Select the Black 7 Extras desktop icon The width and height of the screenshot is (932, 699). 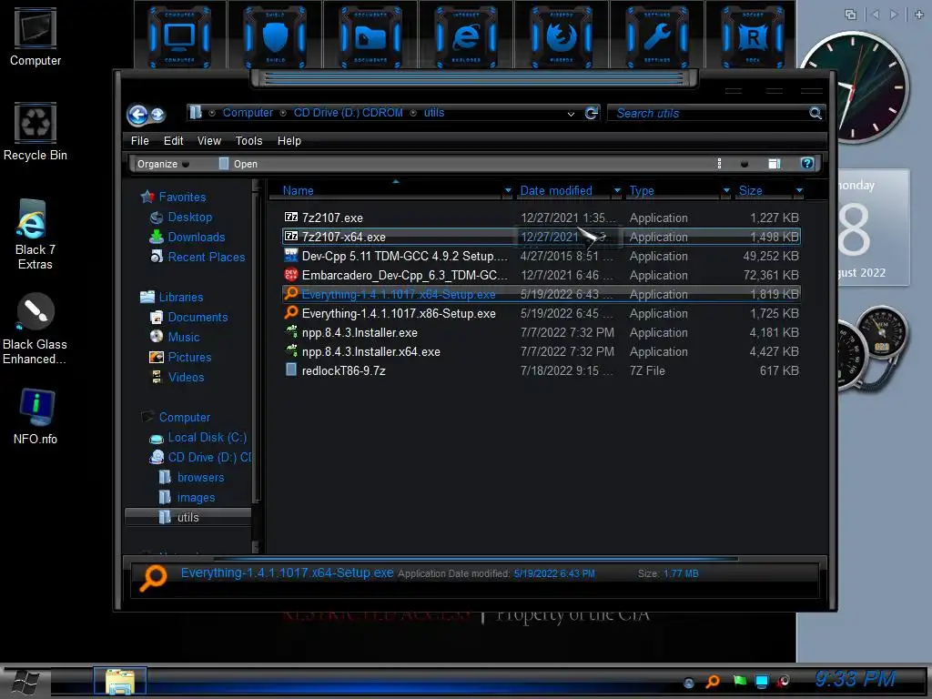35,234
